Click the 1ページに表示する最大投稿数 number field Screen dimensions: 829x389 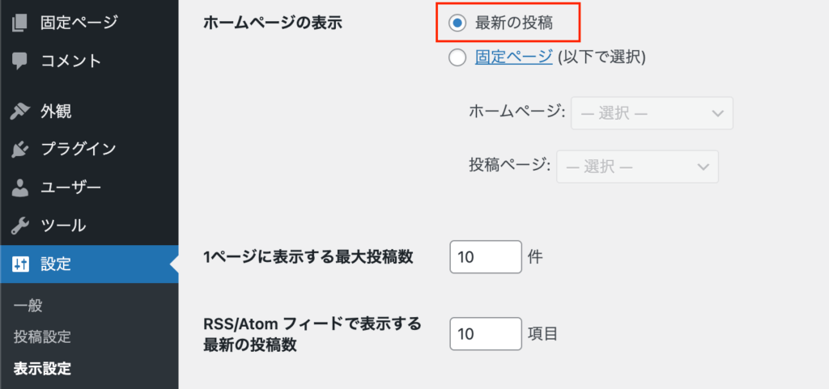pyautogui.click(x=486, y=258)
